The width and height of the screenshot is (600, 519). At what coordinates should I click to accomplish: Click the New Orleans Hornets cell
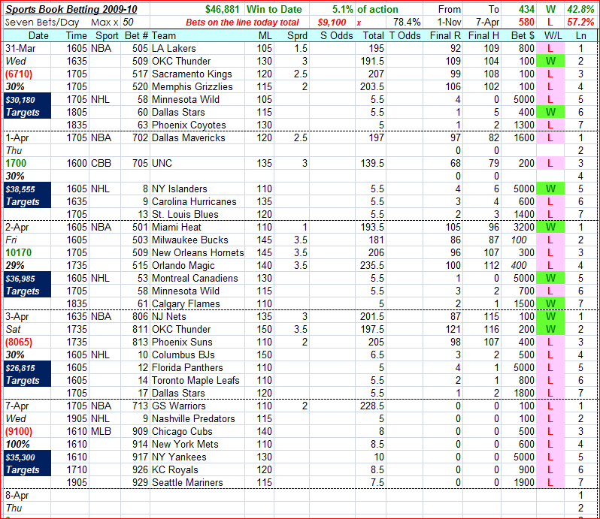click(198, 252)
